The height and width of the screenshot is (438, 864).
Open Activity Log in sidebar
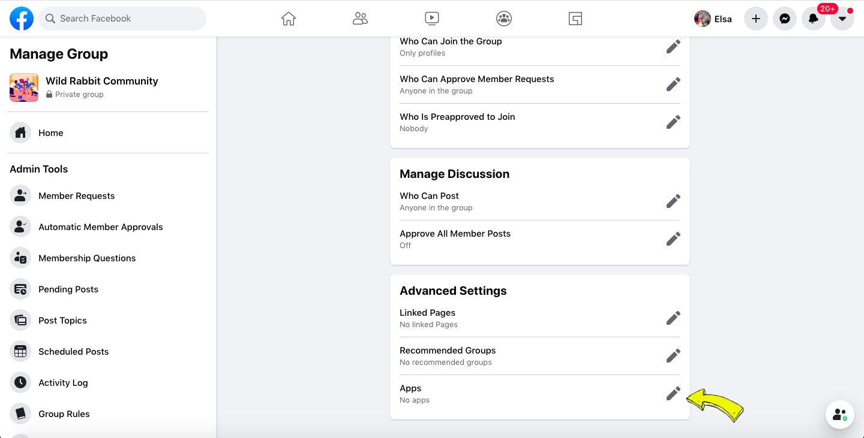tap(108, 383)
